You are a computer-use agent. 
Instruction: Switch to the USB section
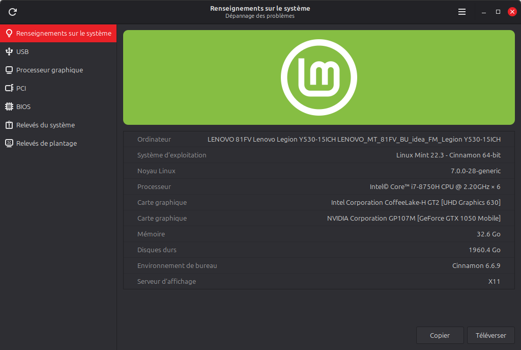[x=58, y=51]
